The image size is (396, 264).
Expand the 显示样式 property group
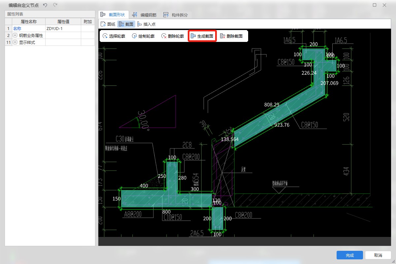pyautogui.click(x=15, y=42)
